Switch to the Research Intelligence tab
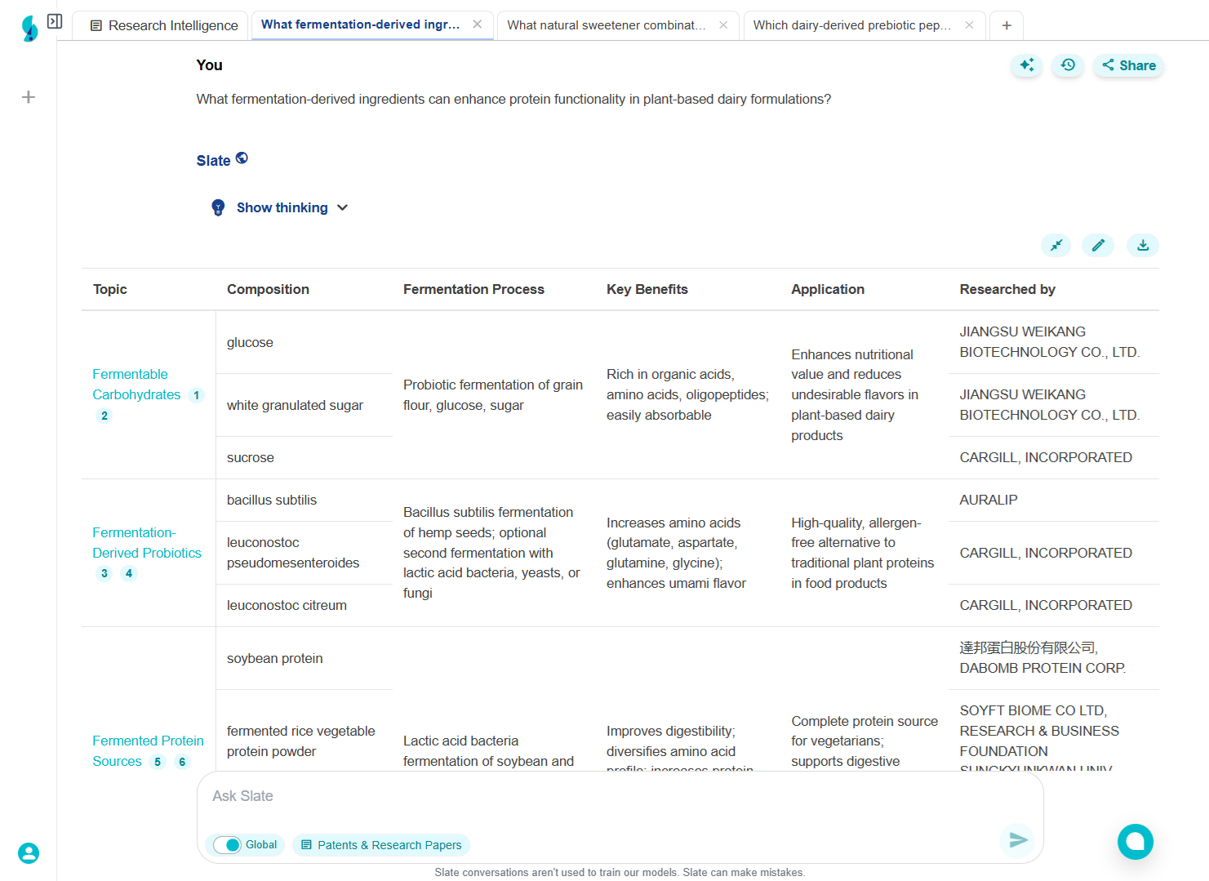This screenshot has width=1209, height=881. tap(163, 25)
